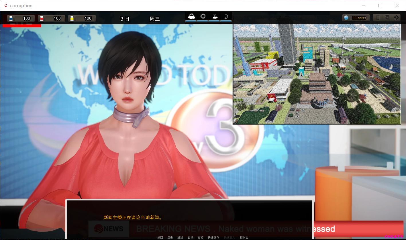Open the game settings gear icon
406x240 pixels.
point(396,17)
